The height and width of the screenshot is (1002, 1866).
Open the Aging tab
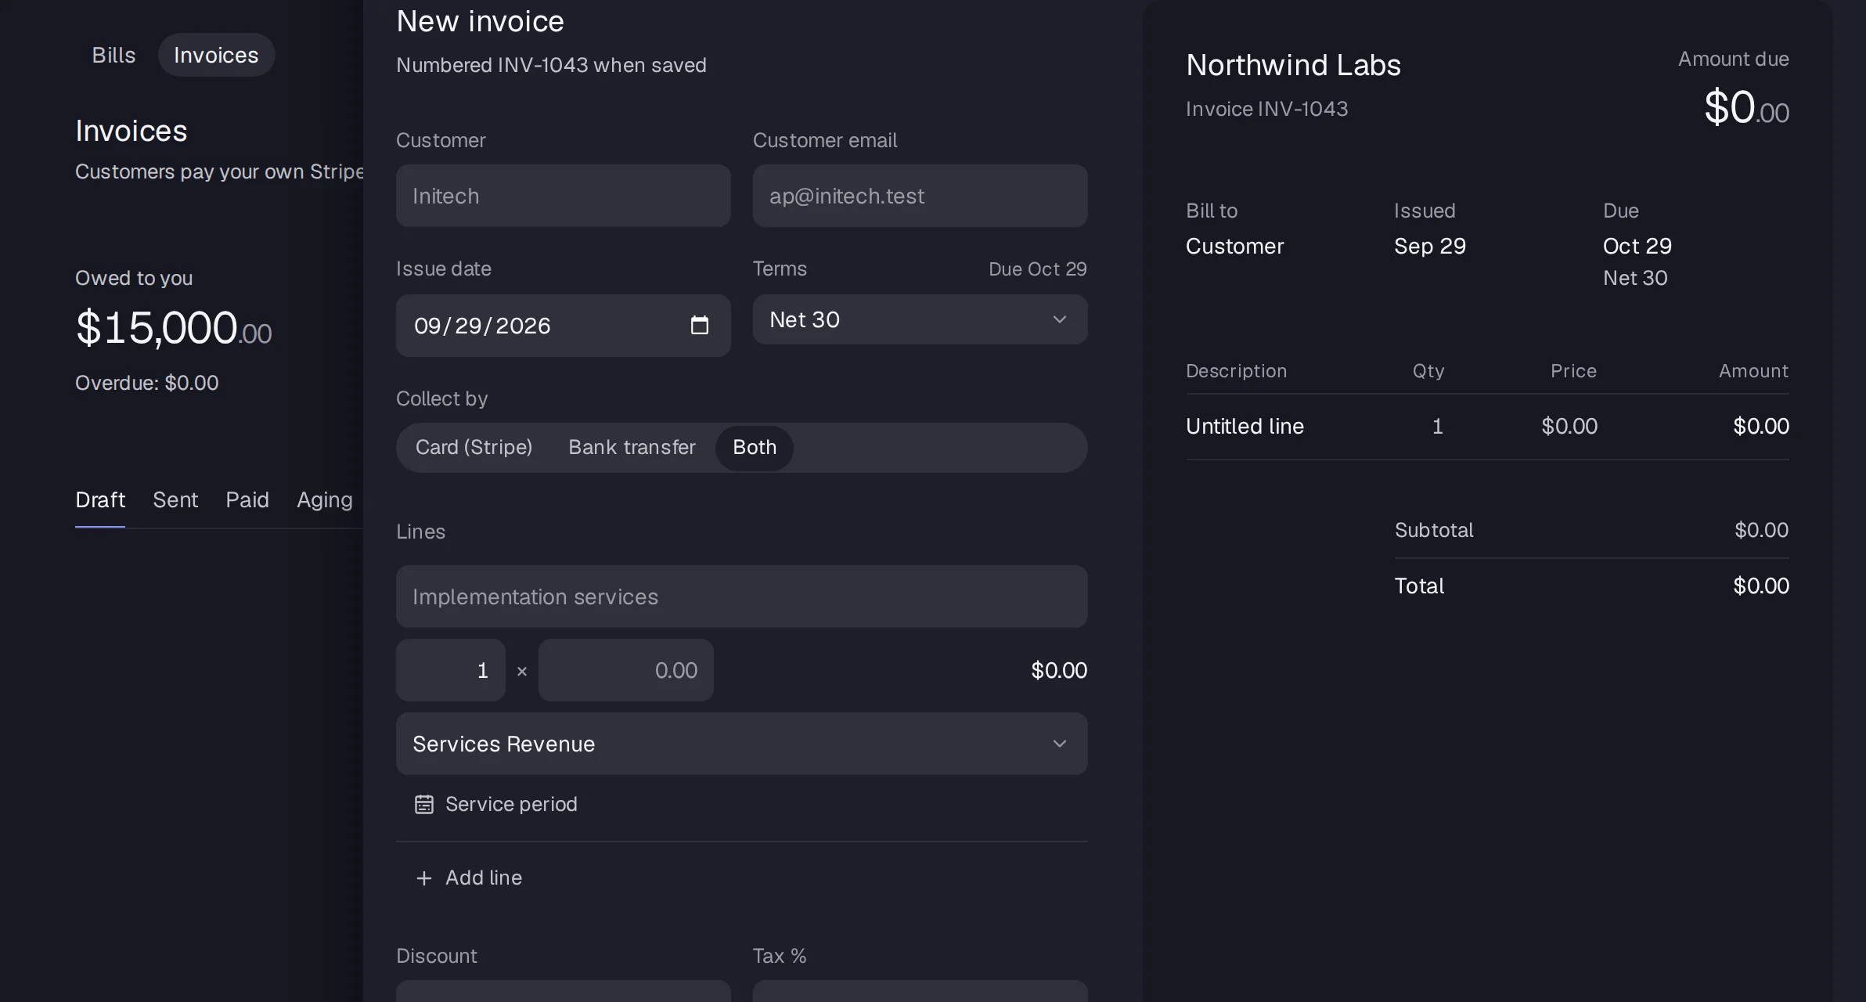tap(325, 499)
